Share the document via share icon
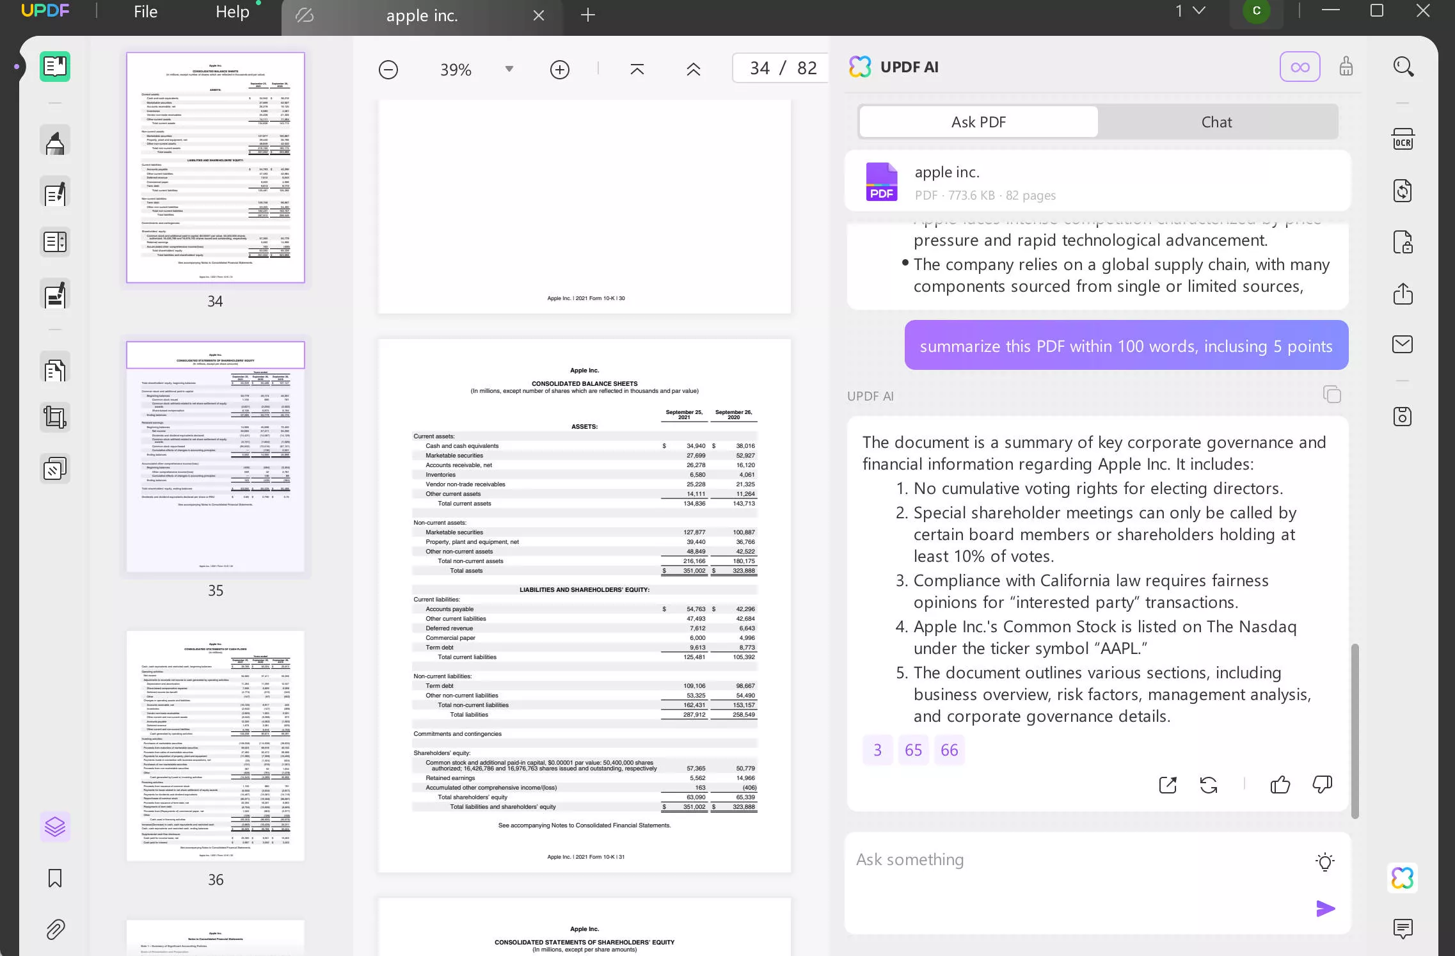1455x956 pixels. pos(1403,294)
